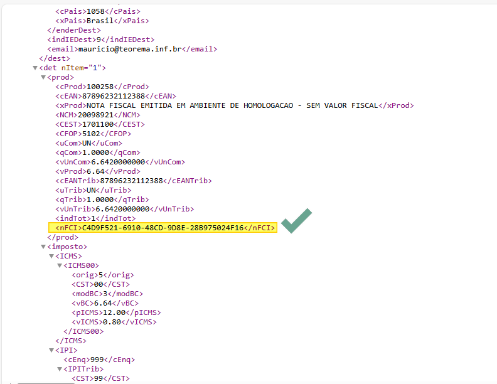
Task: Collapse the imposto node triangle
Action: [43, 247]
